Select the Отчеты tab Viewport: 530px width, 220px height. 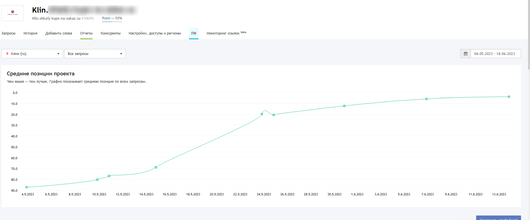point(86,33)
